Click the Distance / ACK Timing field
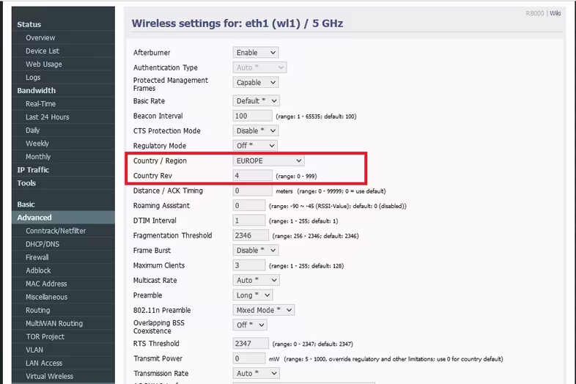 (252, 191)
